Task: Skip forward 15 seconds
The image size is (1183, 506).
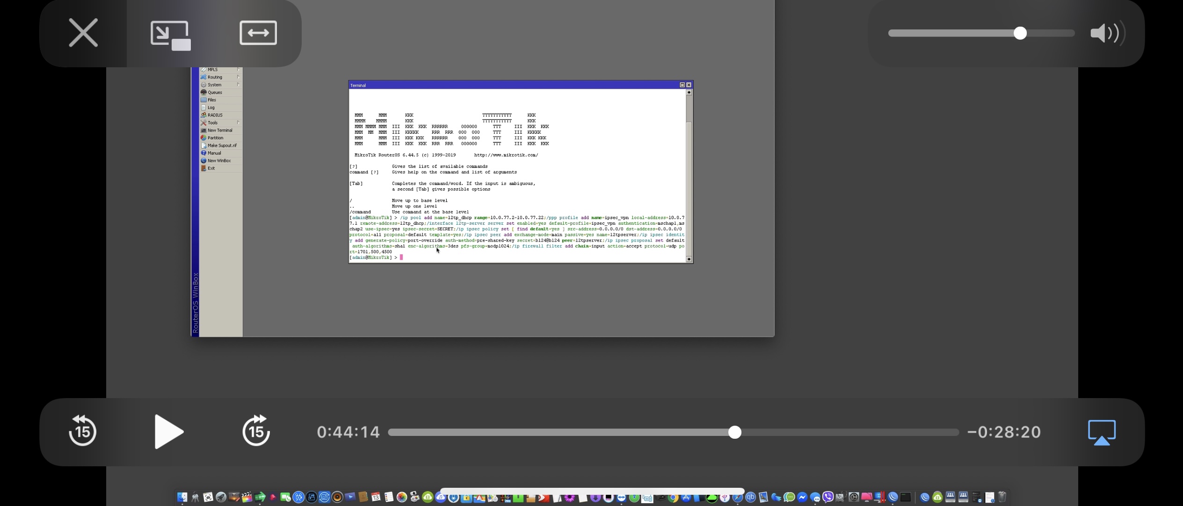Action: tap(256, 431)
